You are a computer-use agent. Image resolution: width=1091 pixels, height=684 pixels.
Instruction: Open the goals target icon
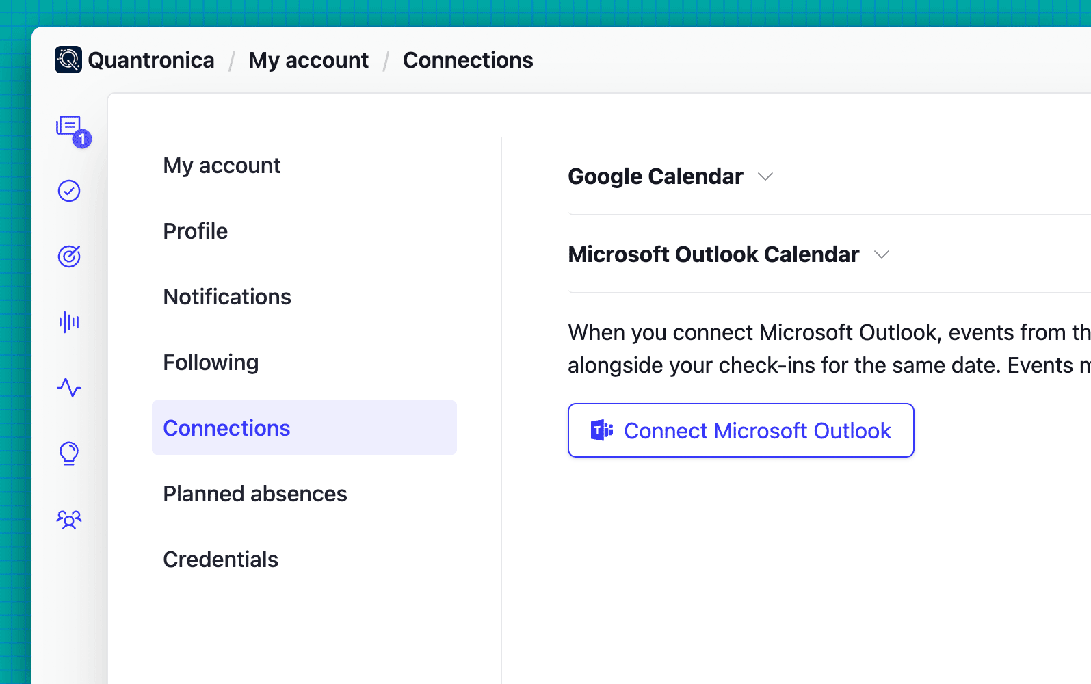[69, 256]
